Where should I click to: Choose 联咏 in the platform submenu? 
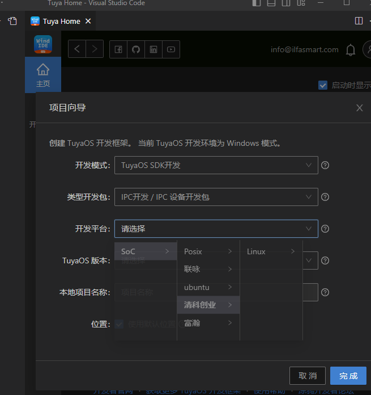(x=208, y=270)
